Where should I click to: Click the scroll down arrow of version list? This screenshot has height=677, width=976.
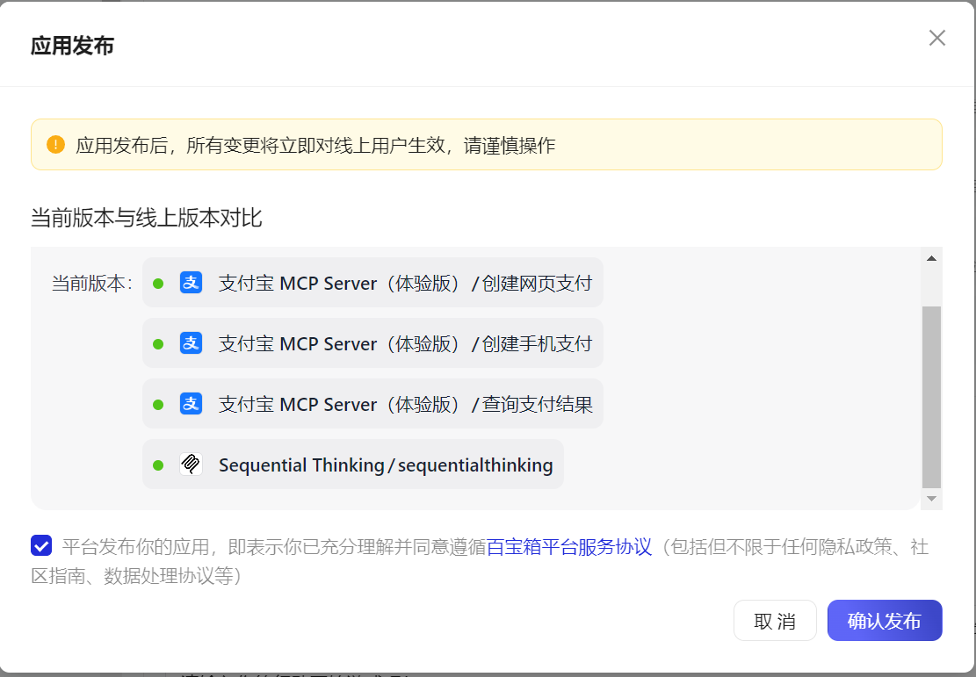tap(931, 499)
